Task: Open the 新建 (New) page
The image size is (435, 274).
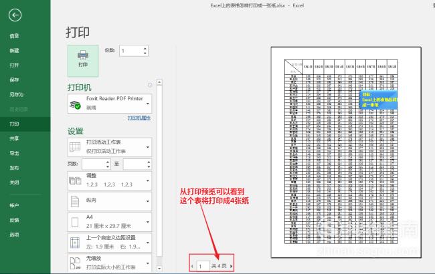Action: (14, 50)
